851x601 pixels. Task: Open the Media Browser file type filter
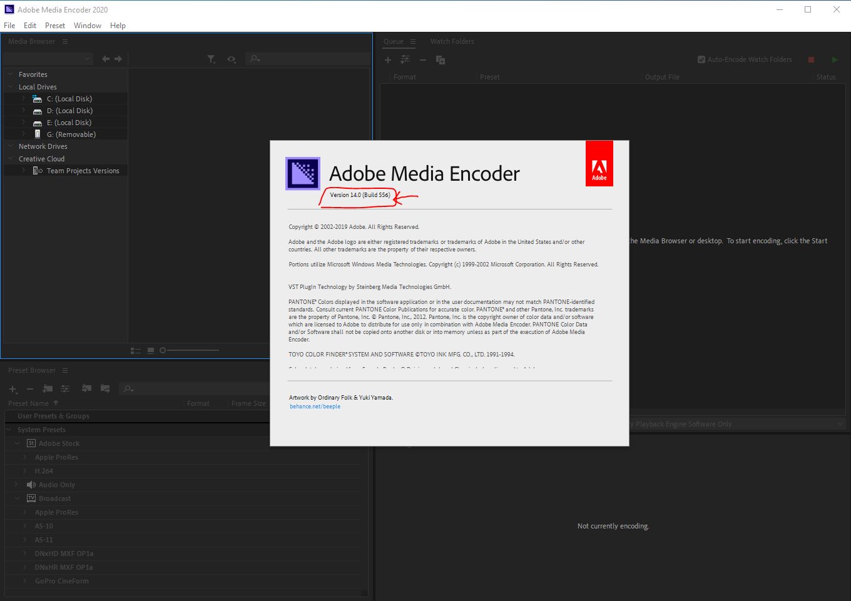click(211, 59)
